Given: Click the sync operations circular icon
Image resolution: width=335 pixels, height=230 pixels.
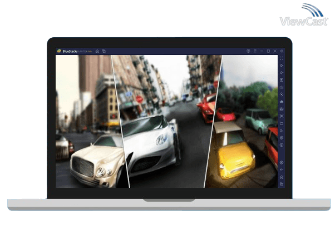Looking at the screenshot, I should click(282, 94).
